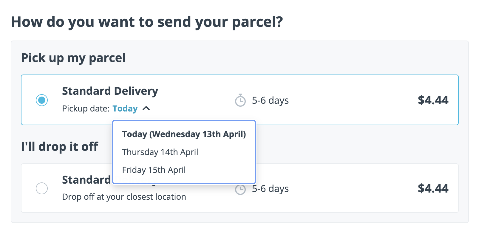Pick Today (Wednesday 13th April) option
The image size is (479, 248).
click(x=184, y=134)
